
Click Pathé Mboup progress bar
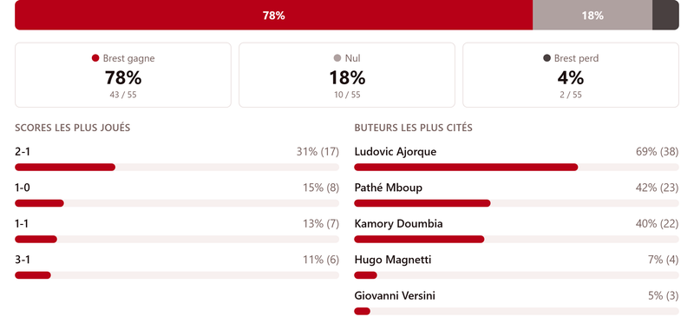point(516,203)
